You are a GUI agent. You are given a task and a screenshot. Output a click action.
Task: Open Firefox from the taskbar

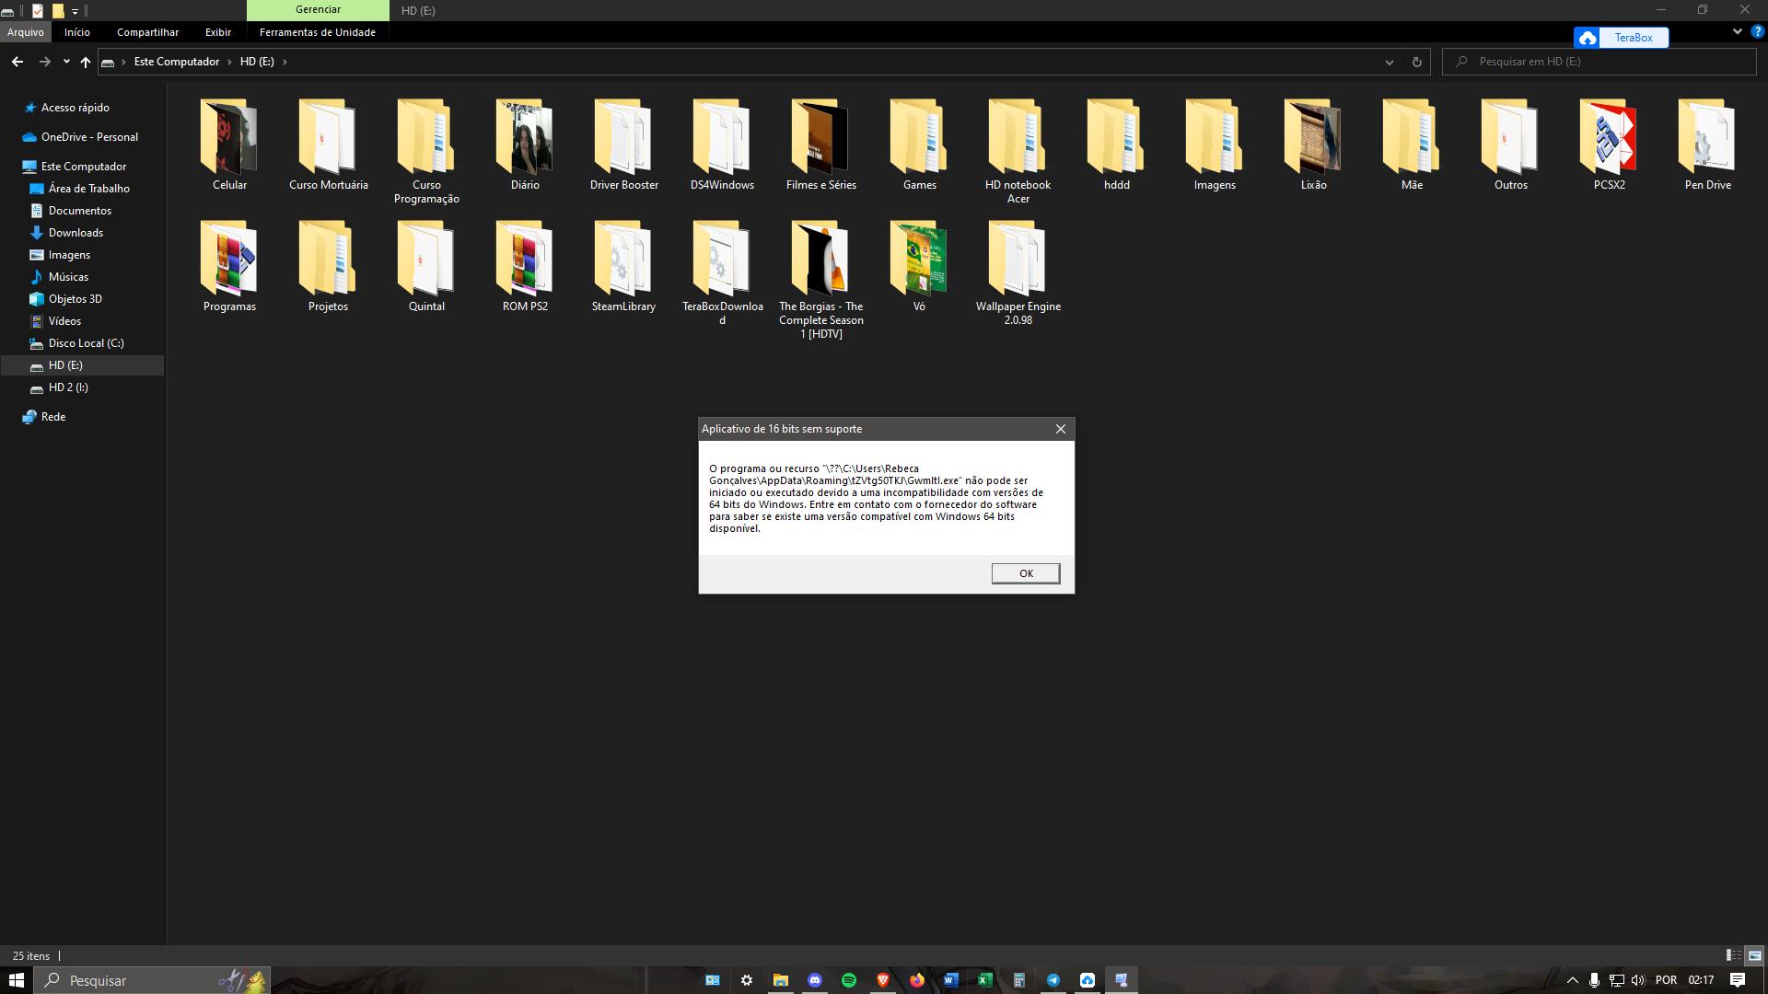point(917,980)
